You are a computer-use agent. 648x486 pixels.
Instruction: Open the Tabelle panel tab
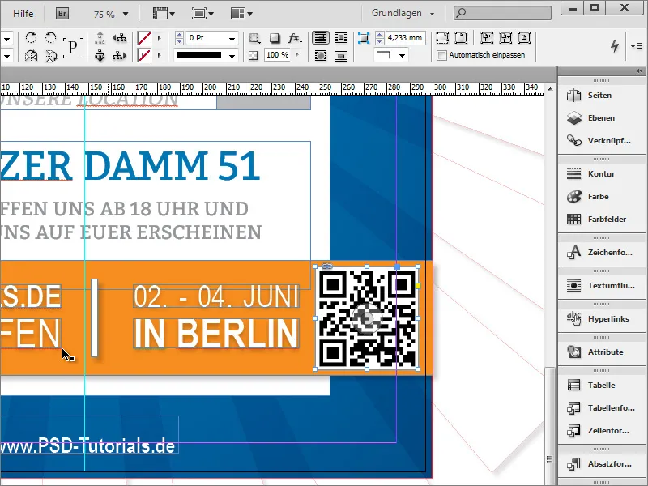(601, 386)
